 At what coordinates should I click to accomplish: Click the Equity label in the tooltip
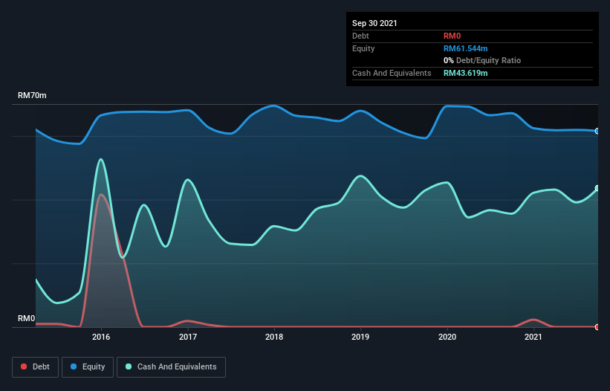coord(363,48)
